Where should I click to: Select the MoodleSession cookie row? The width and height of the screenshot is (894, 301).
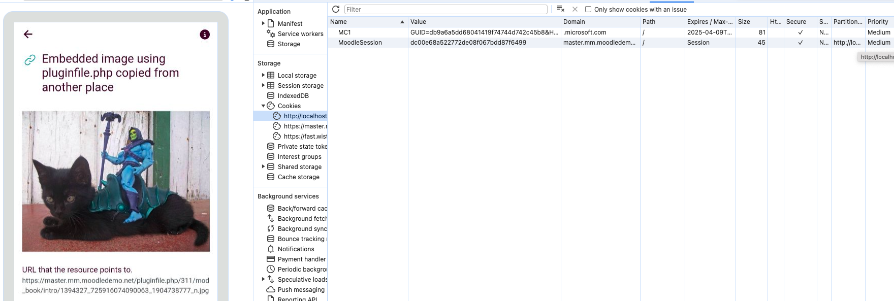coord(611,43)
